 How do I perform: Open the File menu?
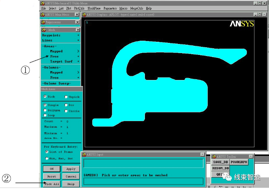43,8
